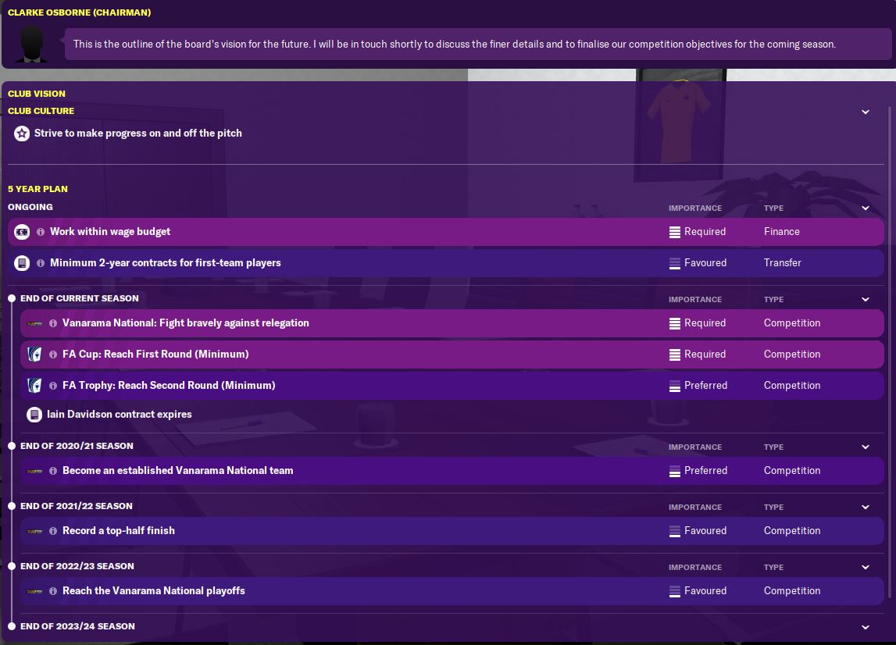Image resolution: width=896 pixels, height=645 pixels.
Task: Click the star icon beside Strive to make progress
Action: [22, 134]
